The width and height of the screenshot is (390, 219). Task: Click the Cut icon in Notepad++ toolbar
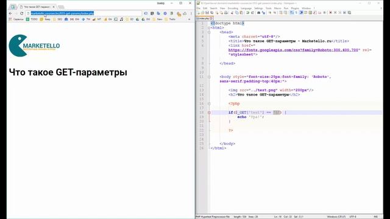tap(232, 13)
